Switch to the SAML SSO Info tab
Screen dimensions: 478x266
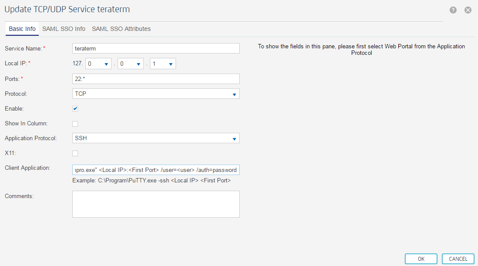coord(64,29)
